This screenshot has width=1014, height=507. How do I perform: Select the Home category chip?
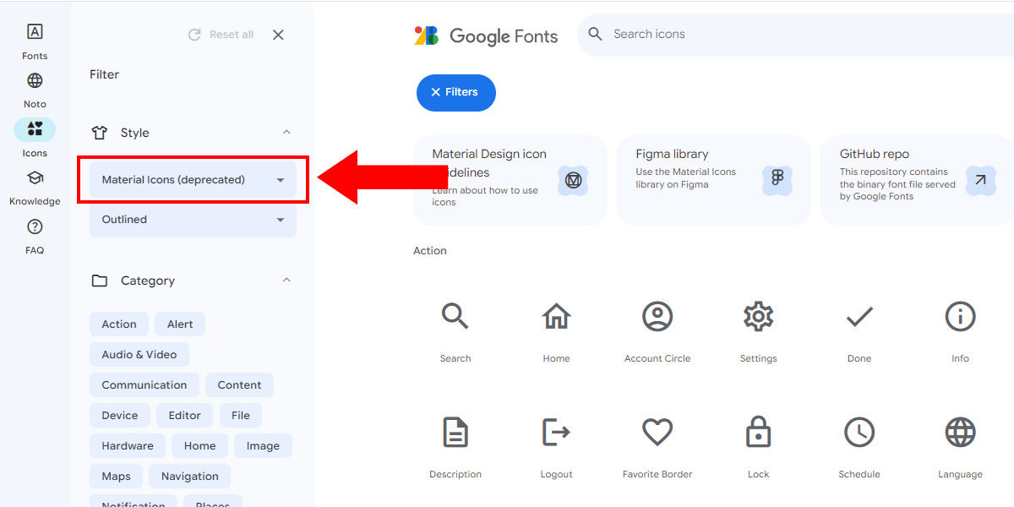point(200,446)
